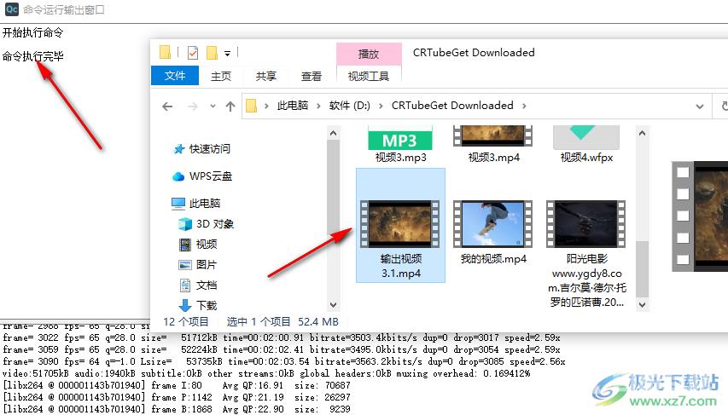Image resolution: width=728 pixels, height=415 pixels.
Task: Click the up arrow of the file list scrollbar
Action: coord(642,134)
